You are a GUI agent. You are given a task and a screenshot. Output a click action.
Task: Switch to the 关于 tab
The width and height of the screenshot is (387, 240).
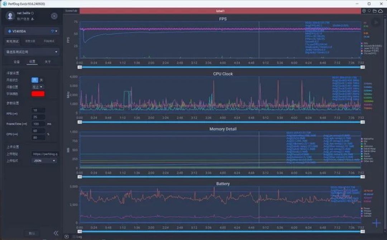click(48, 62)
